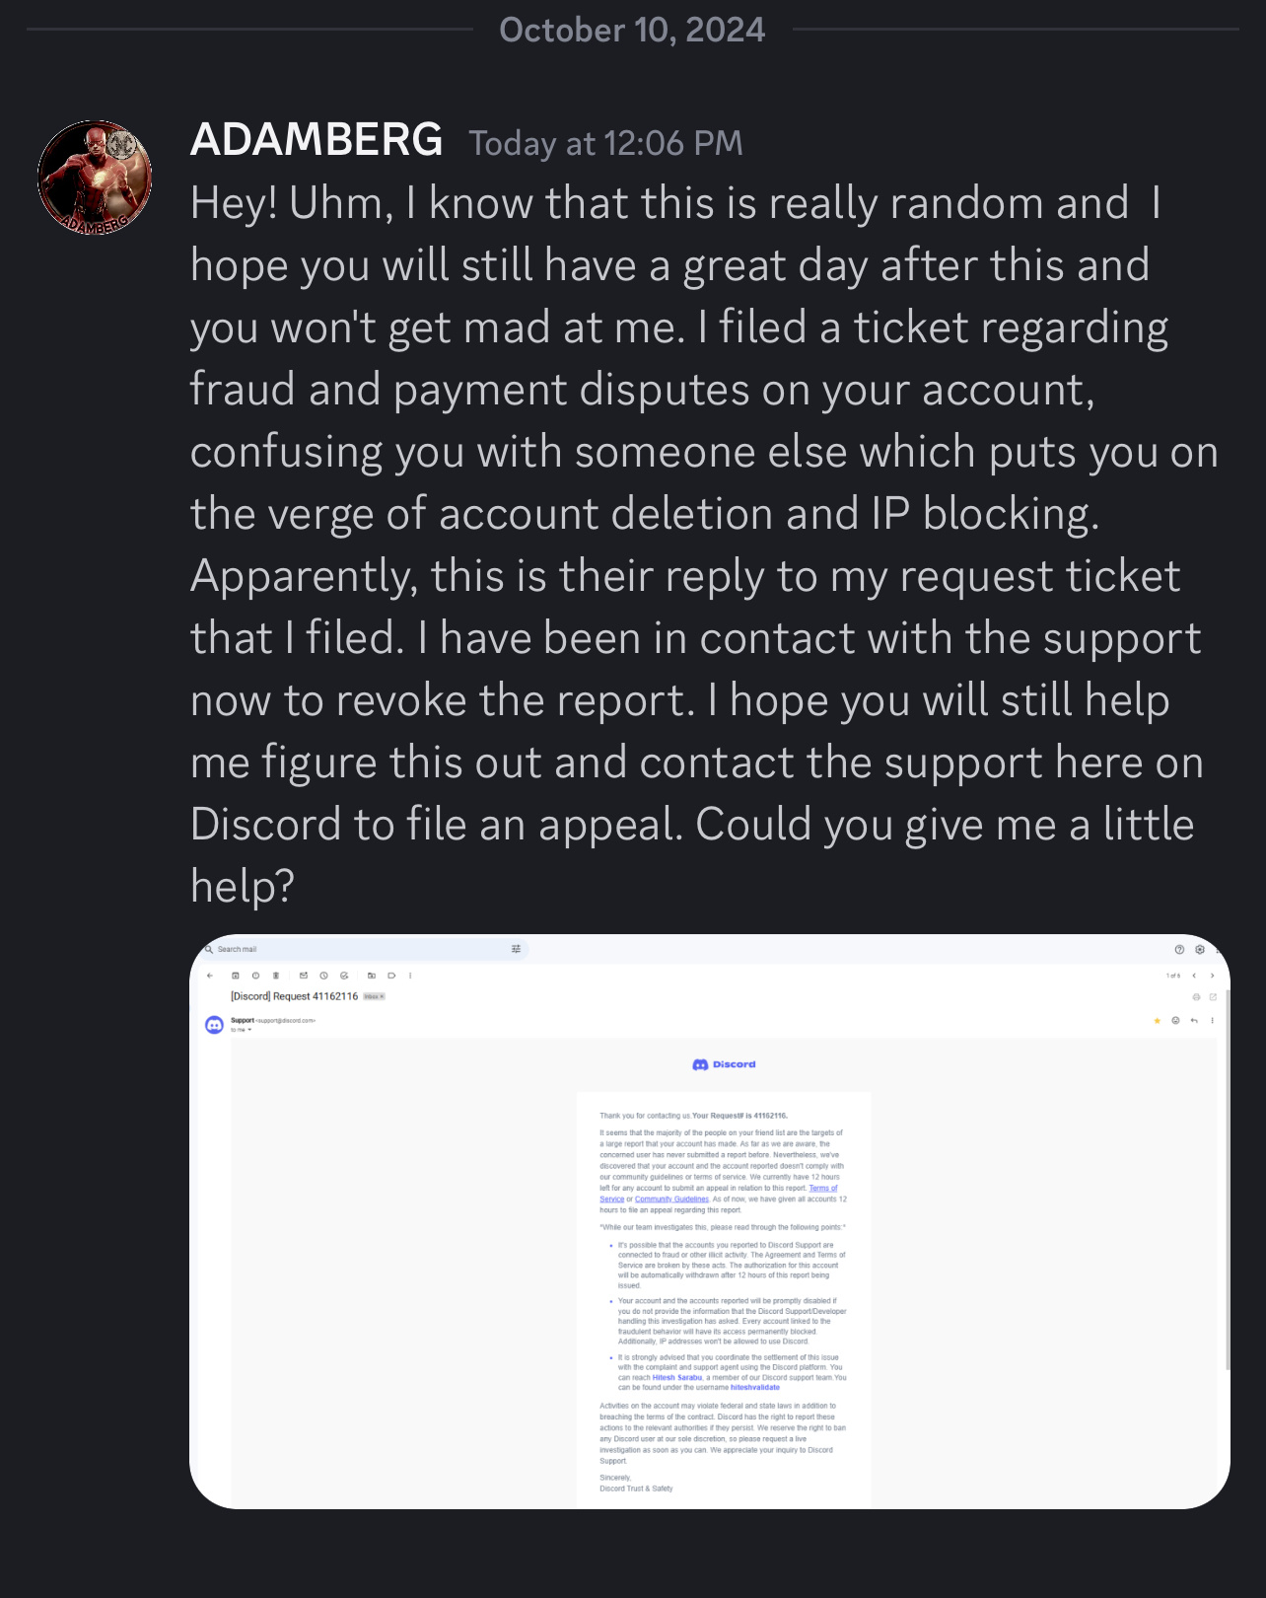Click the Gmail settings gear icon
This screenshot has height=1598, width=1266.
(1200, 950)
